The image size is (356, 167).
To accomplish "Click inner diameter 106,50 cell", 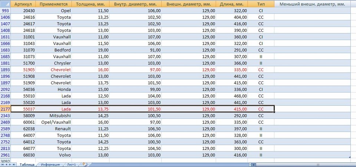I will pyautogui.click(x=135, y=129).
